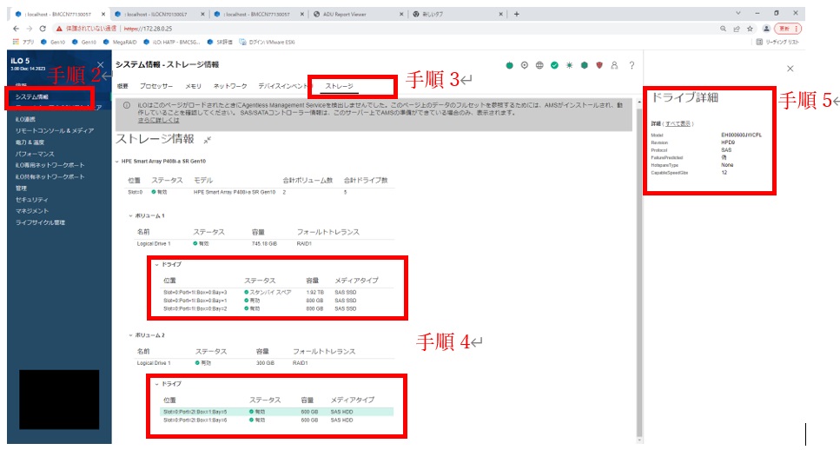
Task: Open リモートコンソール＆メディア in navigation
Action: click(55, 130)
